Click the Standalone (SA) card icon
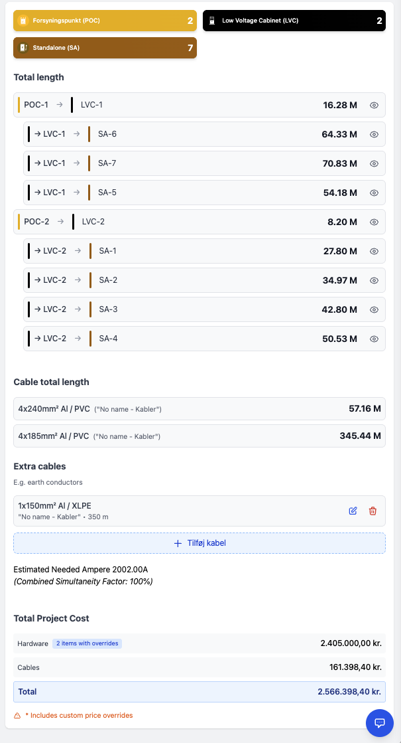This screenshot has width=401, height=743. point(24,48)
